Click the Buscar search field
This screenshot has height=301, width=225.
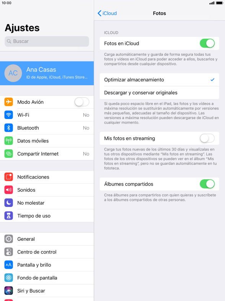click(47, 41)
